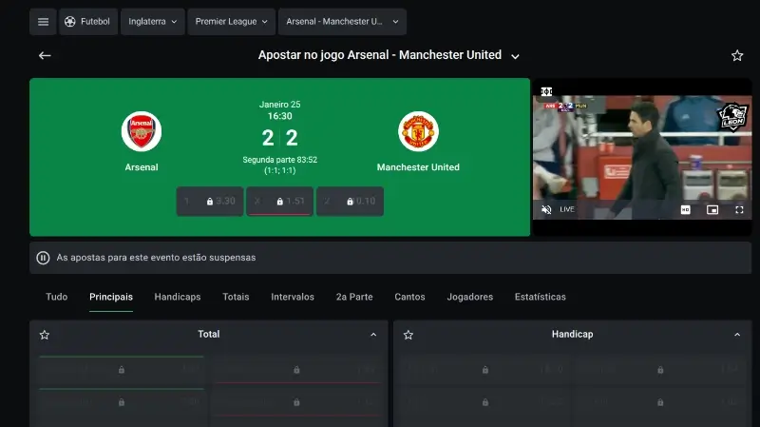The height and width of the screenshot is (427, 760).
Task: Switch to the Tudo tab
Action: click(x=57, y=297)
